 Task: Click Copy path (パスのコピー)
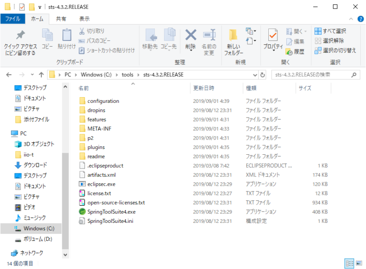[94, 41]
